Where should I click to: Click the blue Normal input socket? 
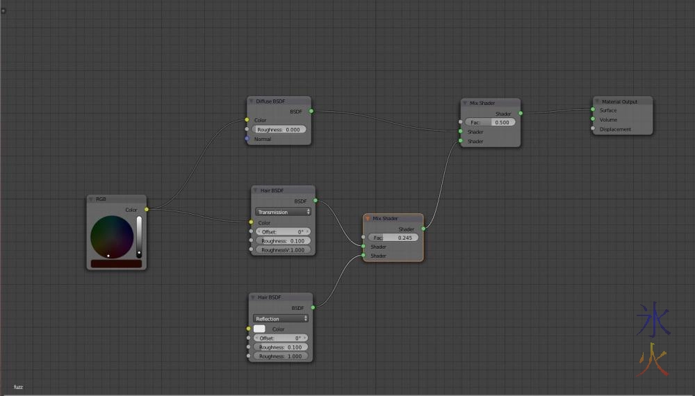click(247, 139)
